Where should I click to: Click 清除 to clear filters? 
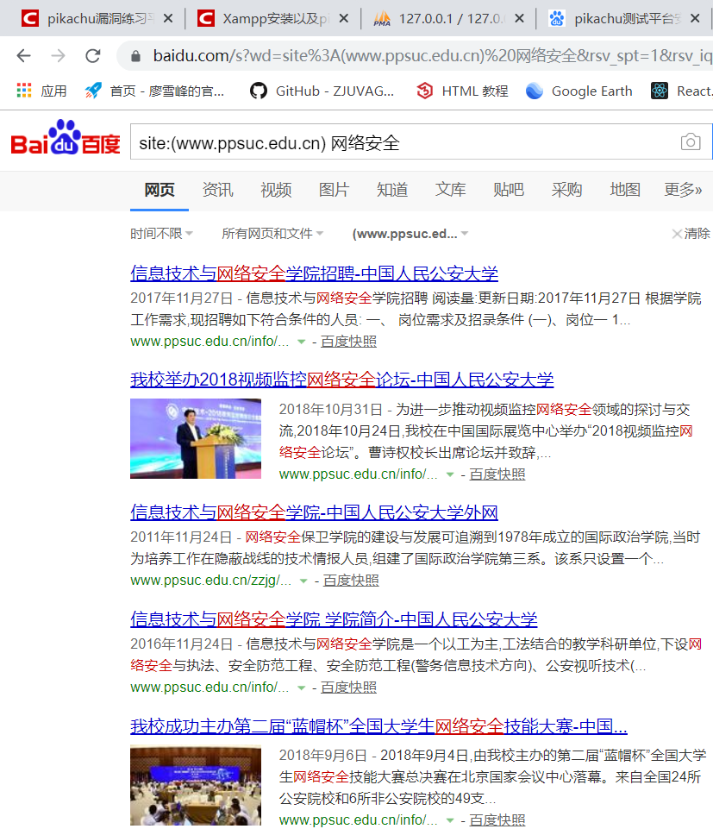pos(691,233)
